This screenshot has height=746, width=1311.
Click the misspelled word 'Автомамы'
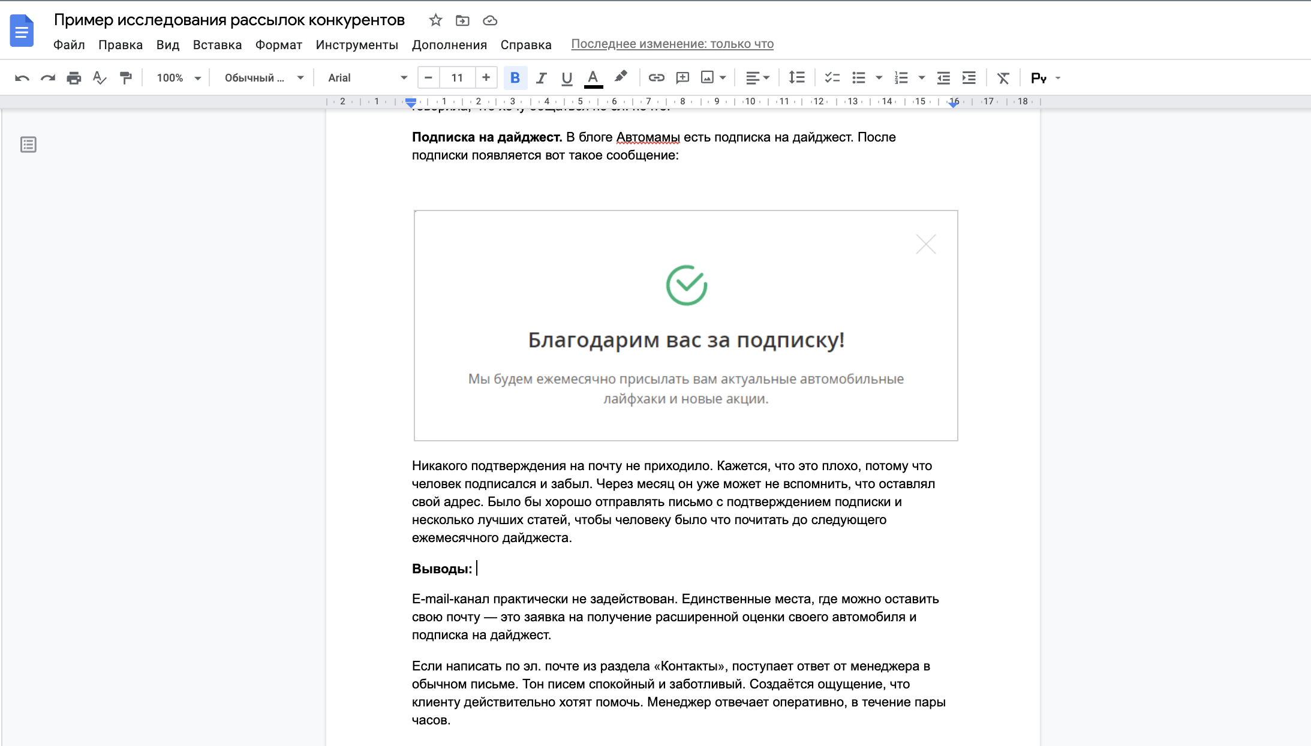click(x=648, y=137)
